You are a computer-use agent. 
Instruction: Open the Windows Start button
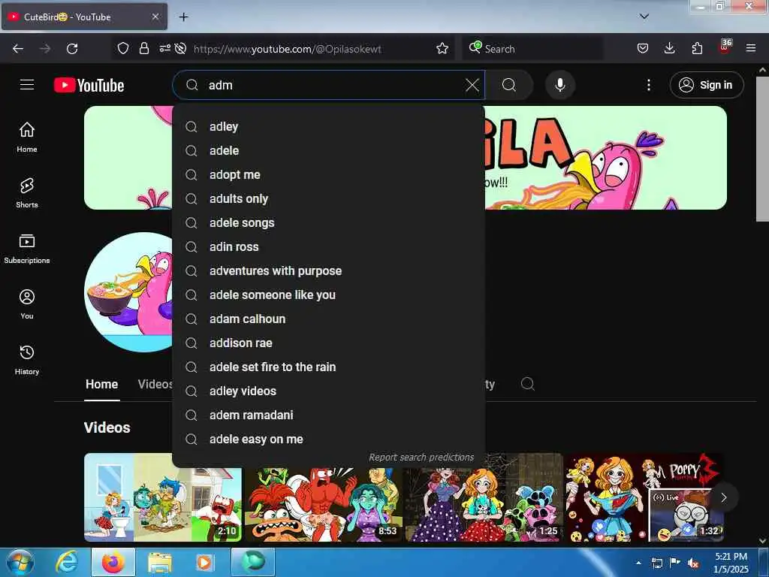point(20,562)
